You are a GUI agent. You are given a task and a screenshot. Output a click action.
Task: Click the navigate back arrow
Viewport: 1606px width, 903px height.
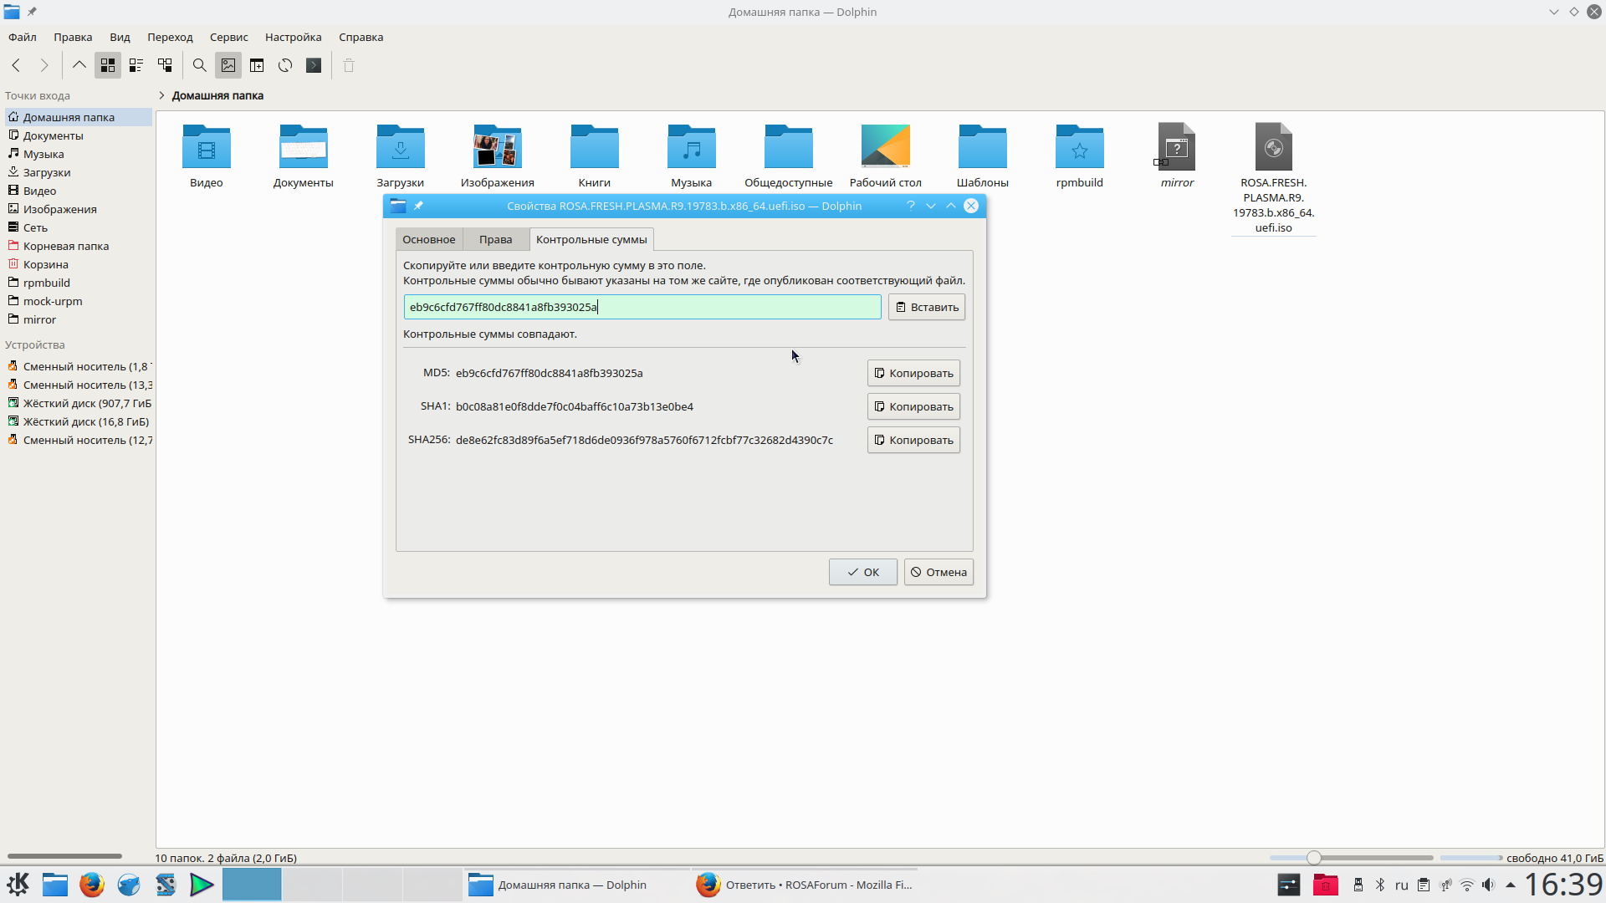coord(16,65)
